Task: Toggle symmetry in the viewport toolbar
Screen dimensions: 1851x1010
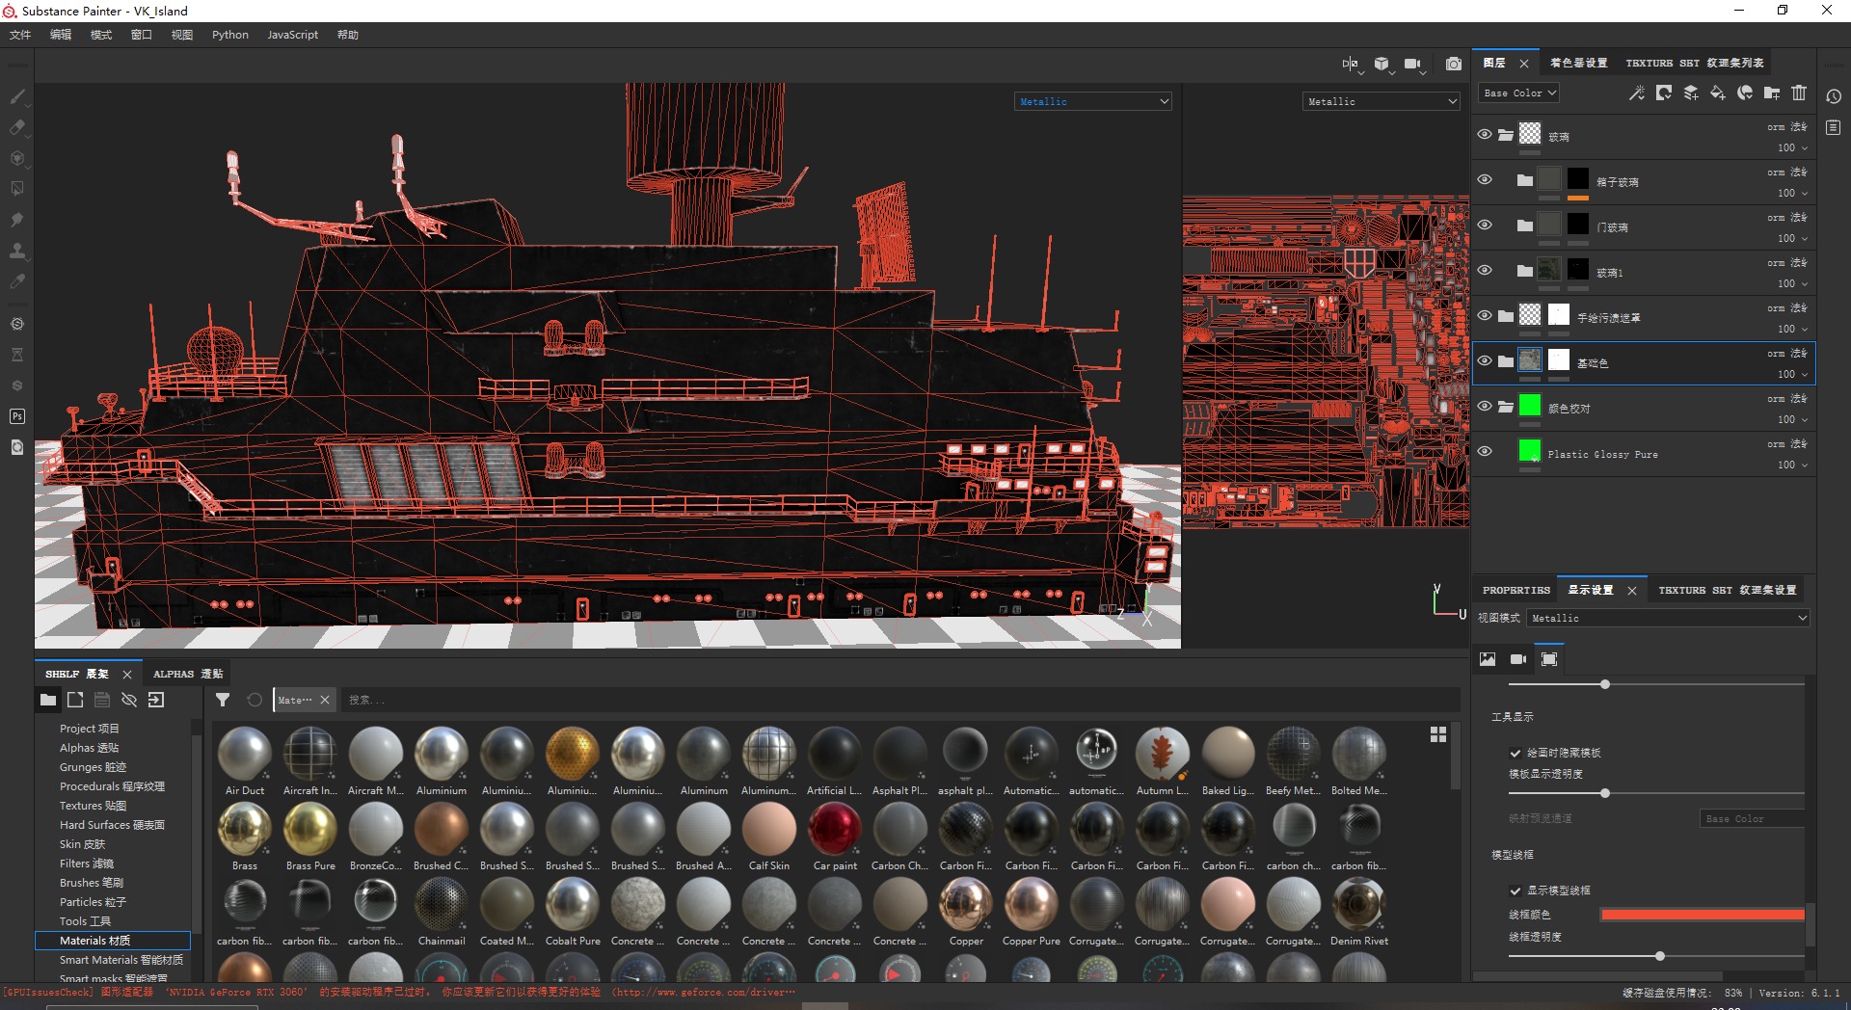Action: pos(1350,64)
